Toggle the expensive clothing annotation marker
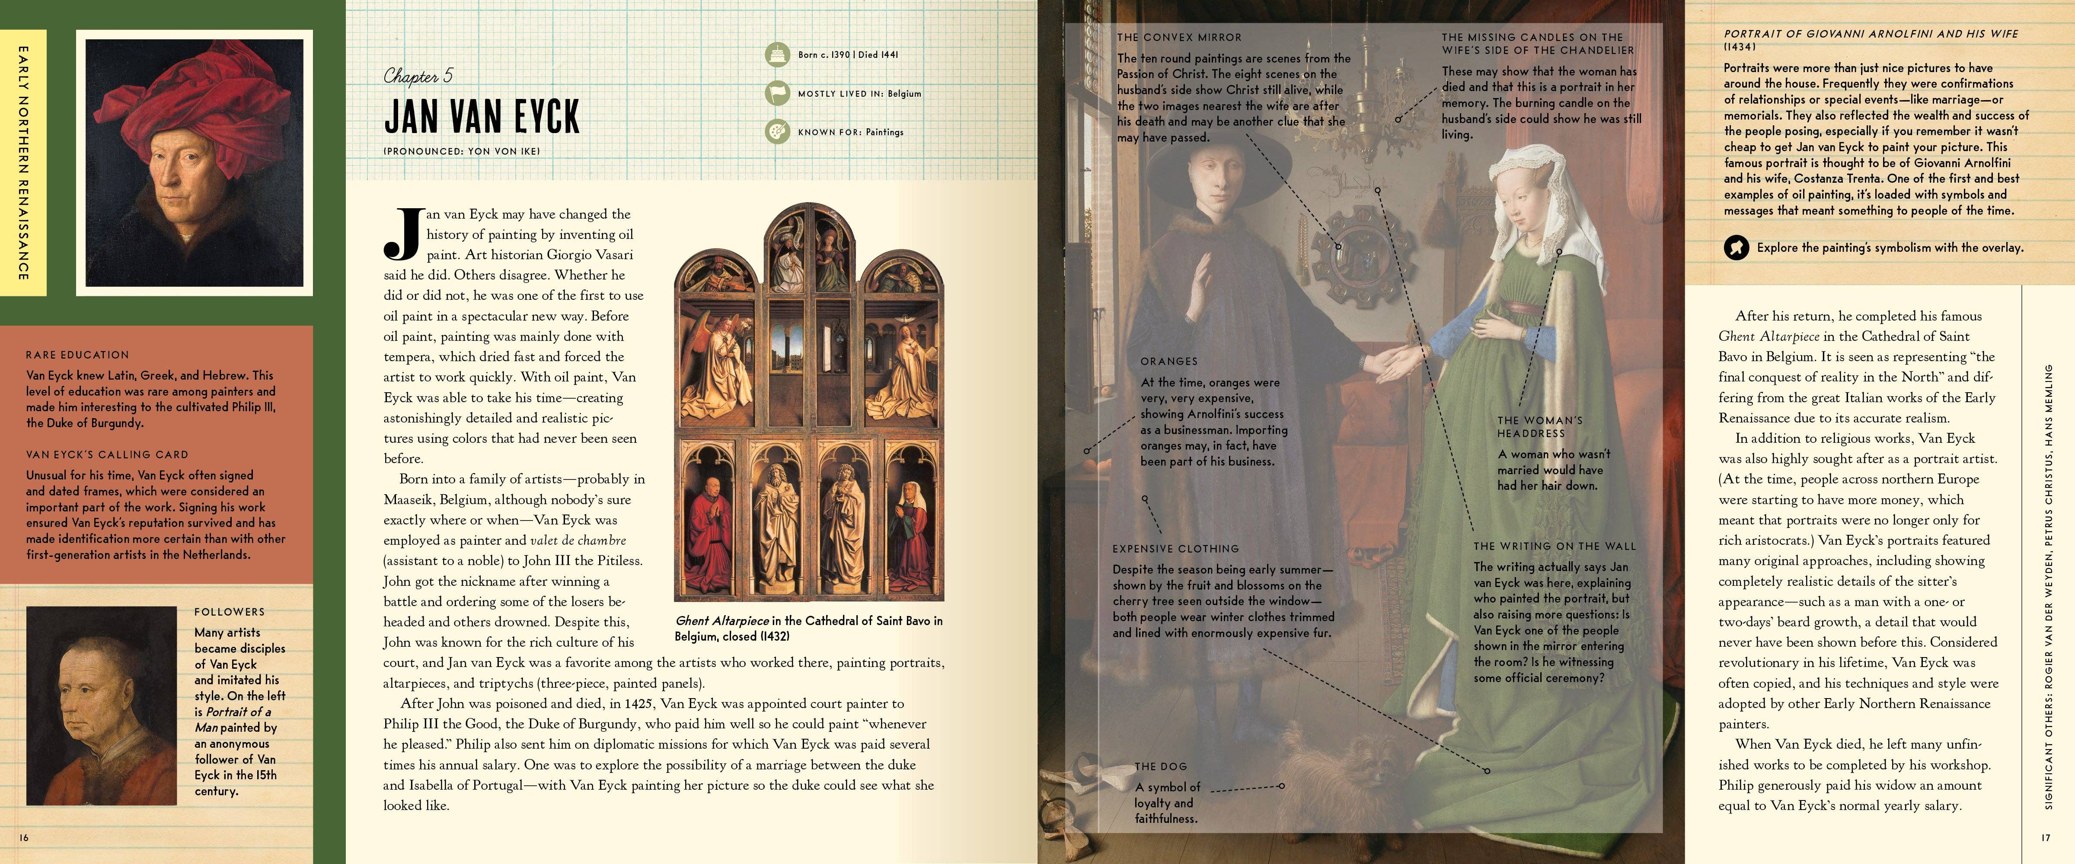The height and width of the screenshot is (864, 2075). (1144, 498)
